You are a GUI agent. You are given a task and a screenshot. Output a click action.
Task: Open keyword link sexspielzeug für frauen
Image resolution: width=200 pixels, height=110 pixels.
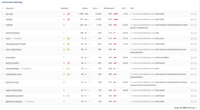(x=16, y=44)
